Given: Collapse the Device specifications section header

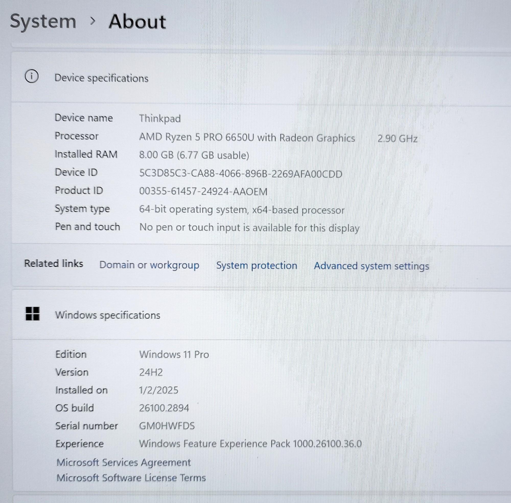Looking at the screenshot, I should [261, 78].
